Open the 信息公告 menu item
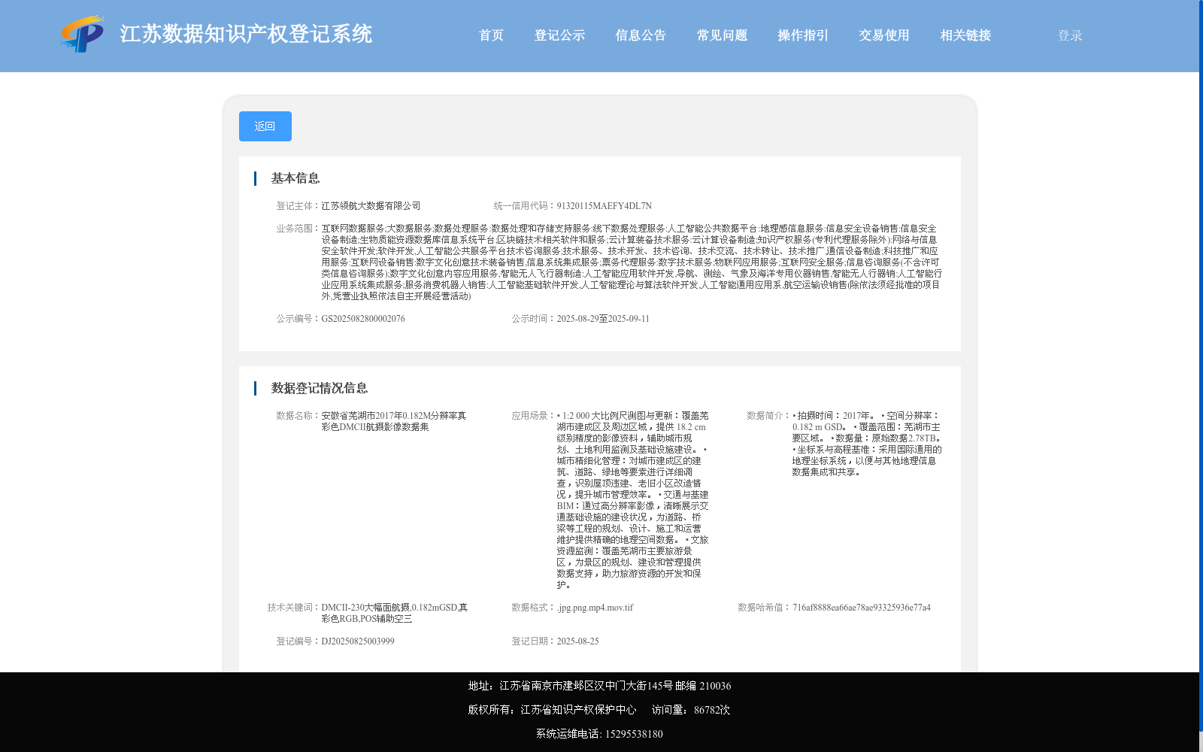1203x752 pixels. pyautogui.click(x=641, y=35)
